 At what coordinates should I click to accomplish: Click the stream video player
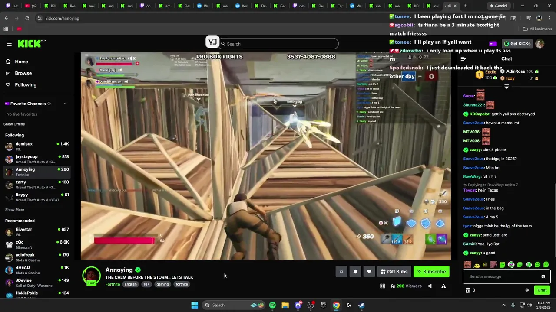(266, 156)
